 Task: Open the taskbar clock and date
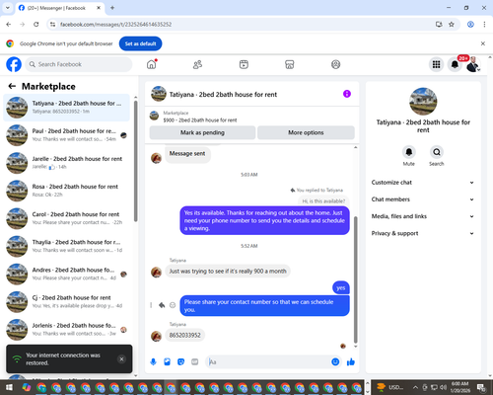(x=459, y=387)
